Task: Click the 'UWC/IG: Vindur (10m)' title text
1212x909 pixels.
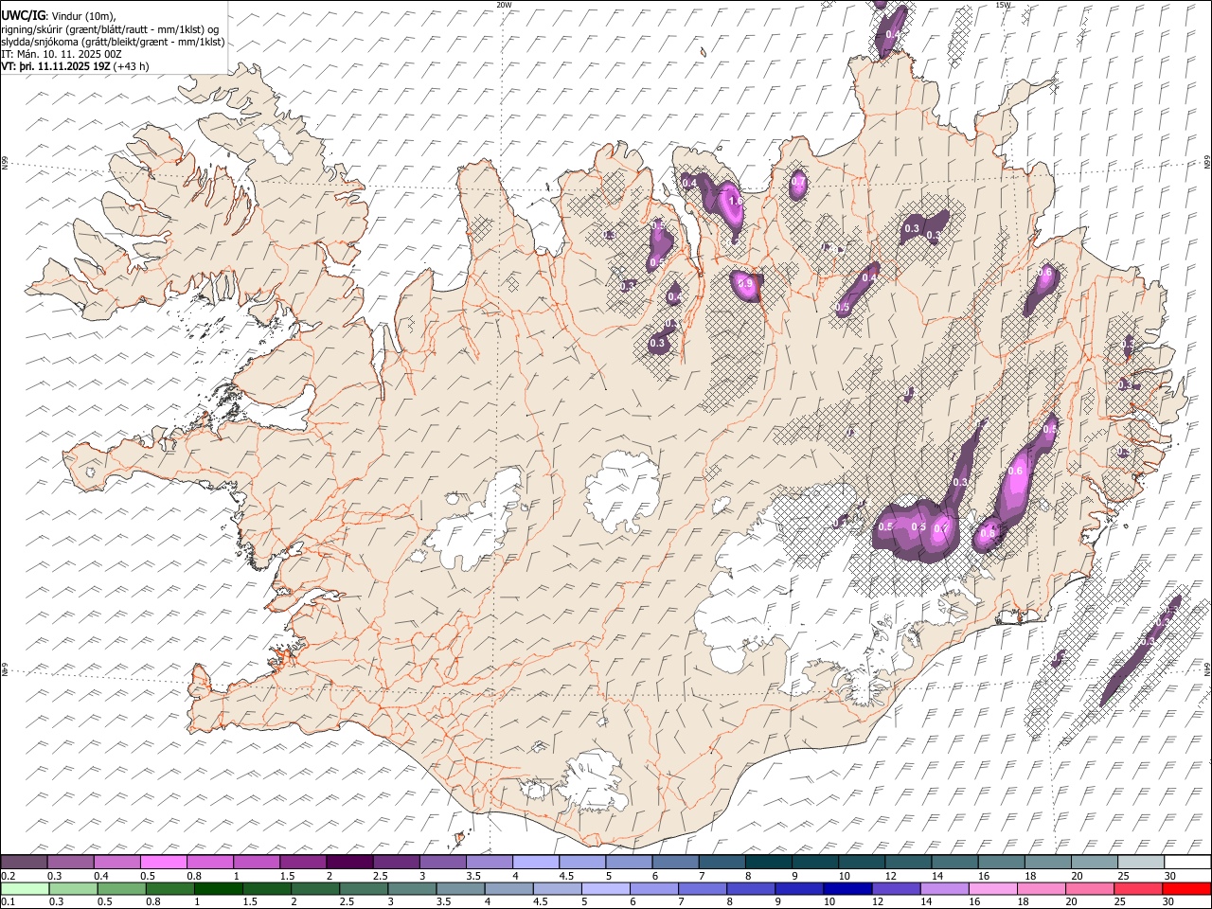Action: click(59, 16)
